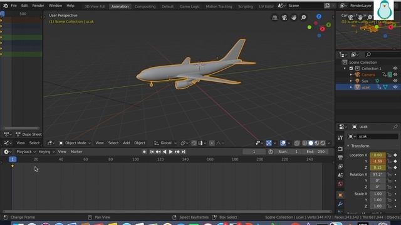
Task: Switch to the Compositing workspace tab
Action: [x=145, y=6]
